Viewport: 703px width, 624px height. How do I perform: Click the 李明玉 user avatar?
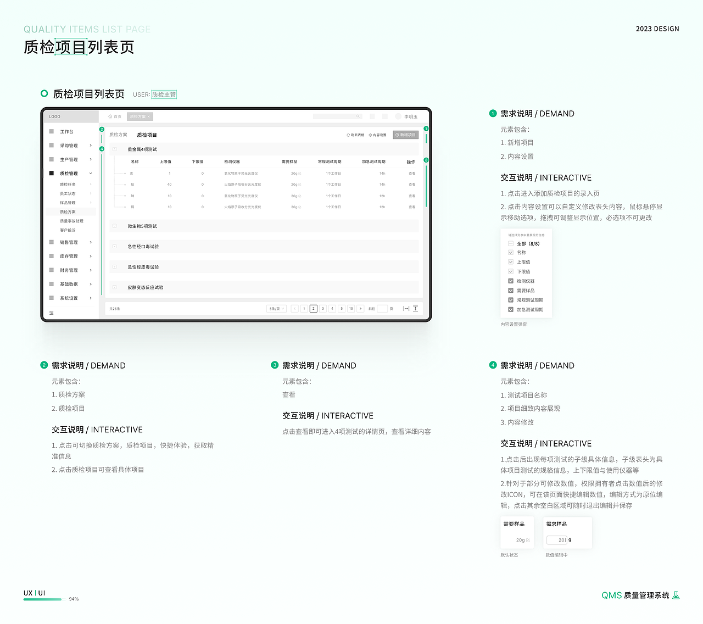398,116
